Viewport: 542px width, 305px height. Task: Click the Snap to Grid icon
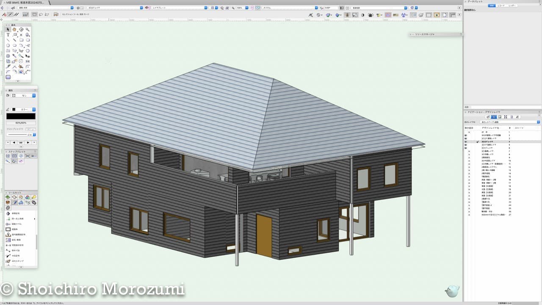coord(8,156)
